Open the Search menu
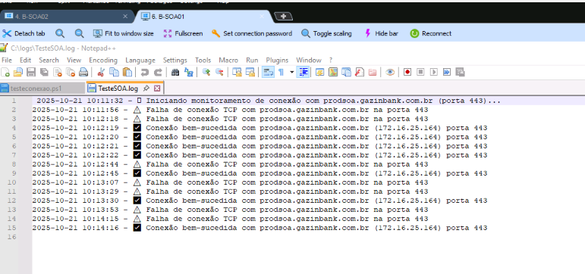This screenshot has height=274, width=585. click(x=49, y=60)
